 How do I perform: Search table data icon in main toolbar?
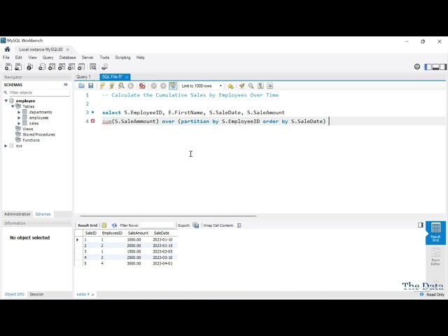[x=93, y=67]
